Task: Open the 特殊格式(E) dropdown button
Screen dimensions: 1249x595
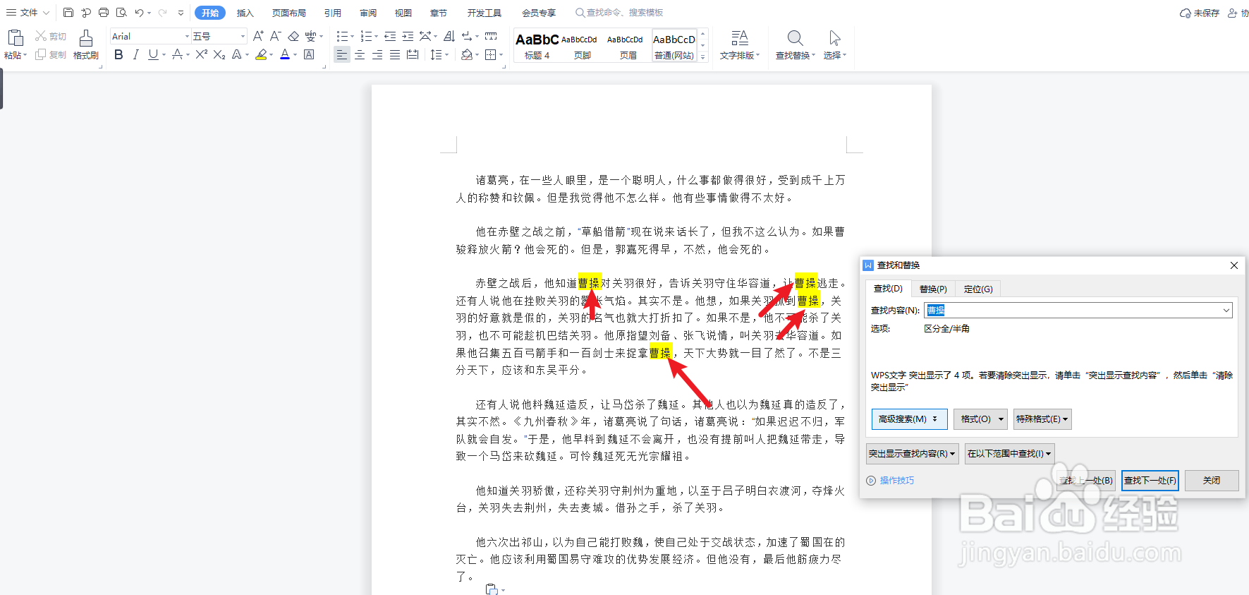Action: 1042,419
